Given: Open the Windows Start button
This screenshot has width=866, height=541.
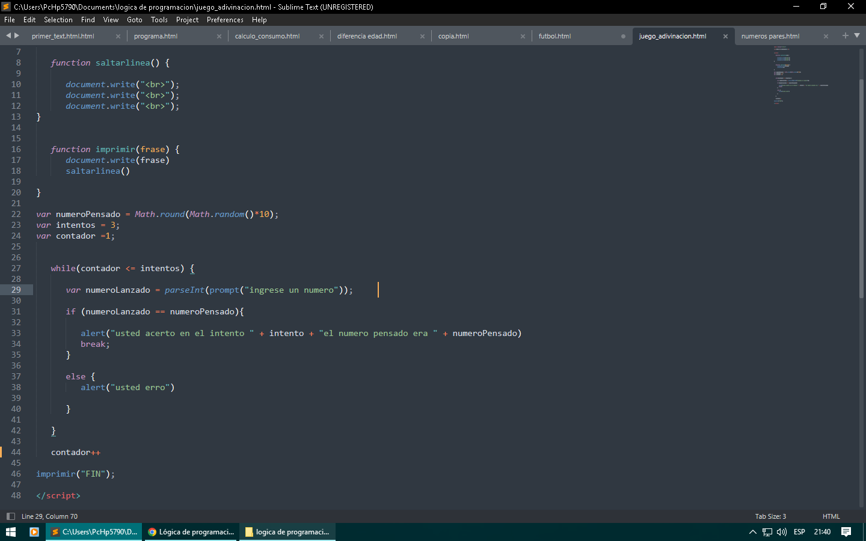Looking at the screenshot, I should tap(11, 532).
